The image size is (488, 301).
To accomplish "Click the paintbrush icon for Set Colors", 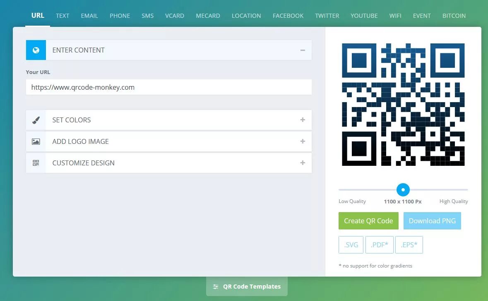I will click(x=36, y=120).
